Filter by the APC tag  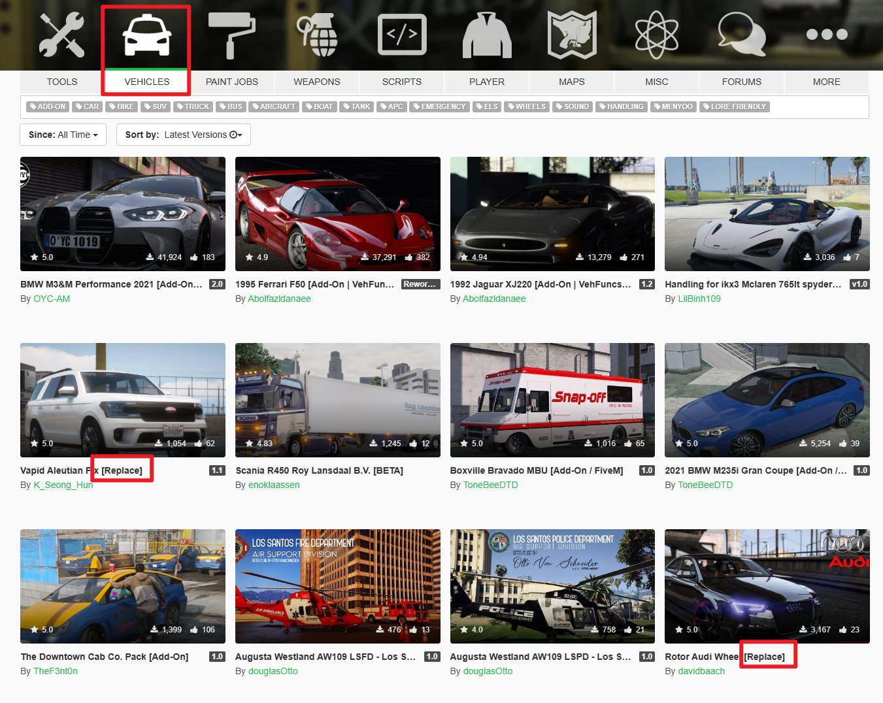[x=392, y=106]
